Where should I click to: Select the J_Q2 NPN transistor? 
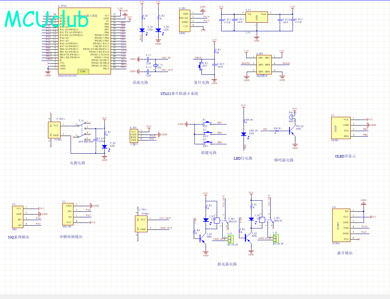(203, 239)
